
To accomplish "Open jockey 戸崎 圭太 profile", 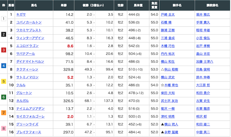I will click(167, 14).
